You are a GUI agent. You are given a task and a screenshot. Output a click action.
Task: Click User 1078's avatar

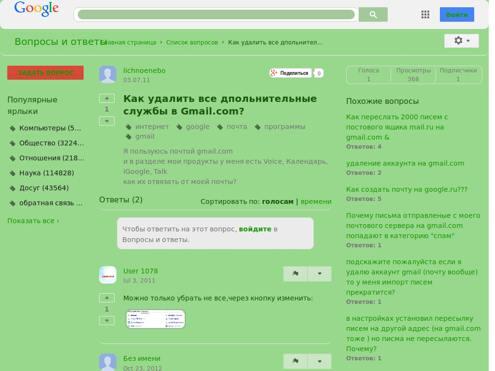click(x=108, y=275)
